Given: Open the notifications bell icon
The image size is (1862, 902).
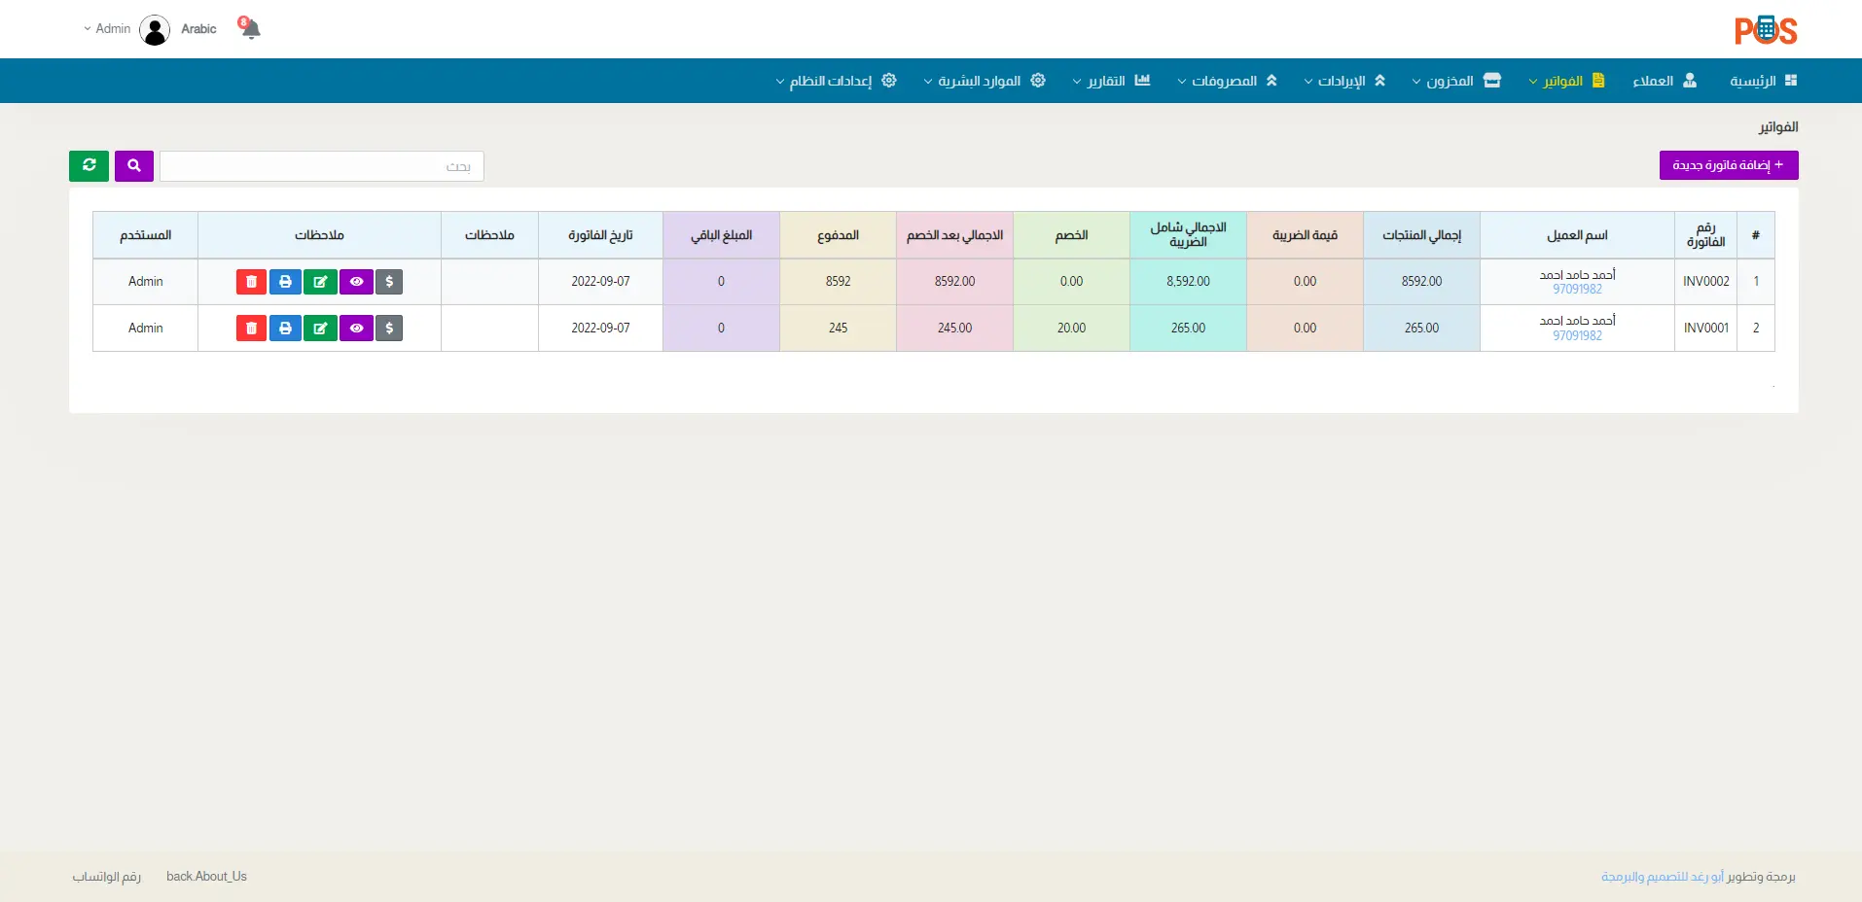Looking at the screenshot, I should [250, 29].
